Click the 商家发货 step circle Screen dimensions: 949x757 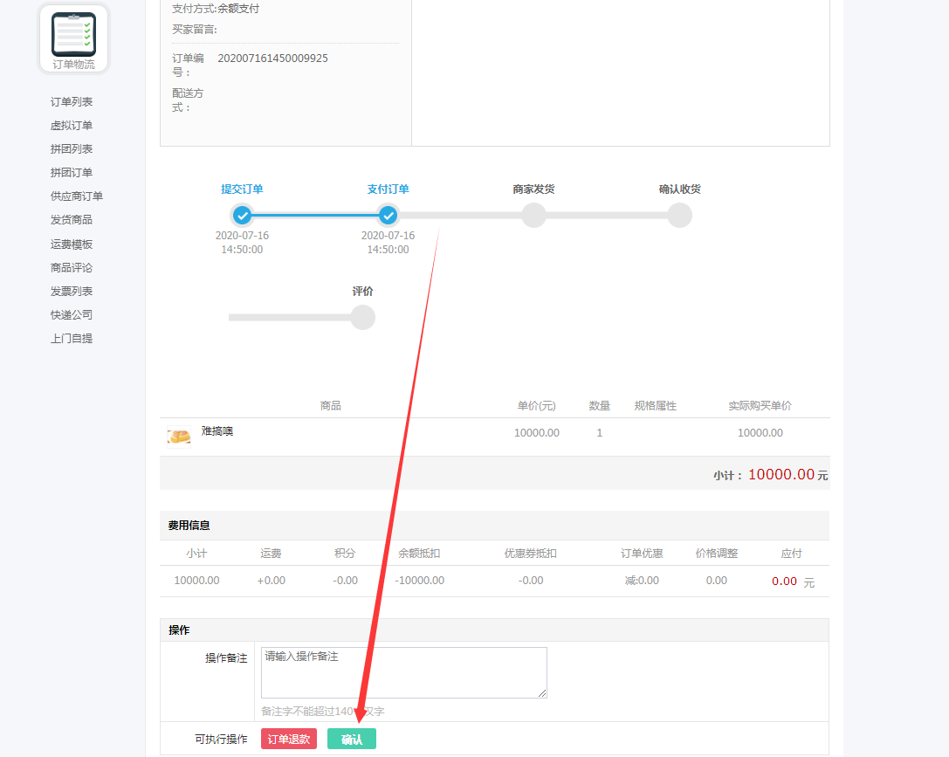click(x=533, y=215)
